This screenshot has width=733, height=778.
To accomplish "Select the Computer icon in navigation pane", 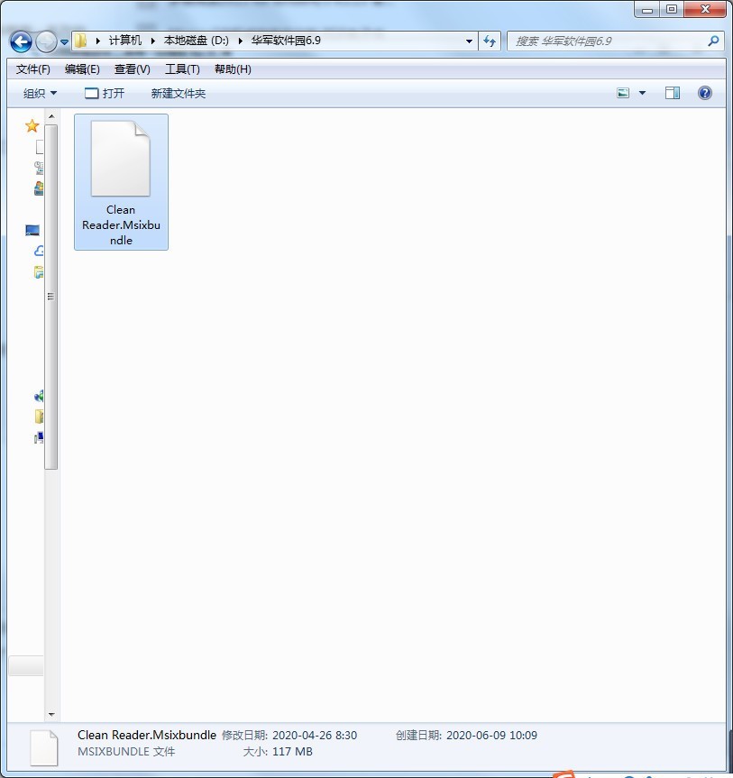I will pos(32,230).
